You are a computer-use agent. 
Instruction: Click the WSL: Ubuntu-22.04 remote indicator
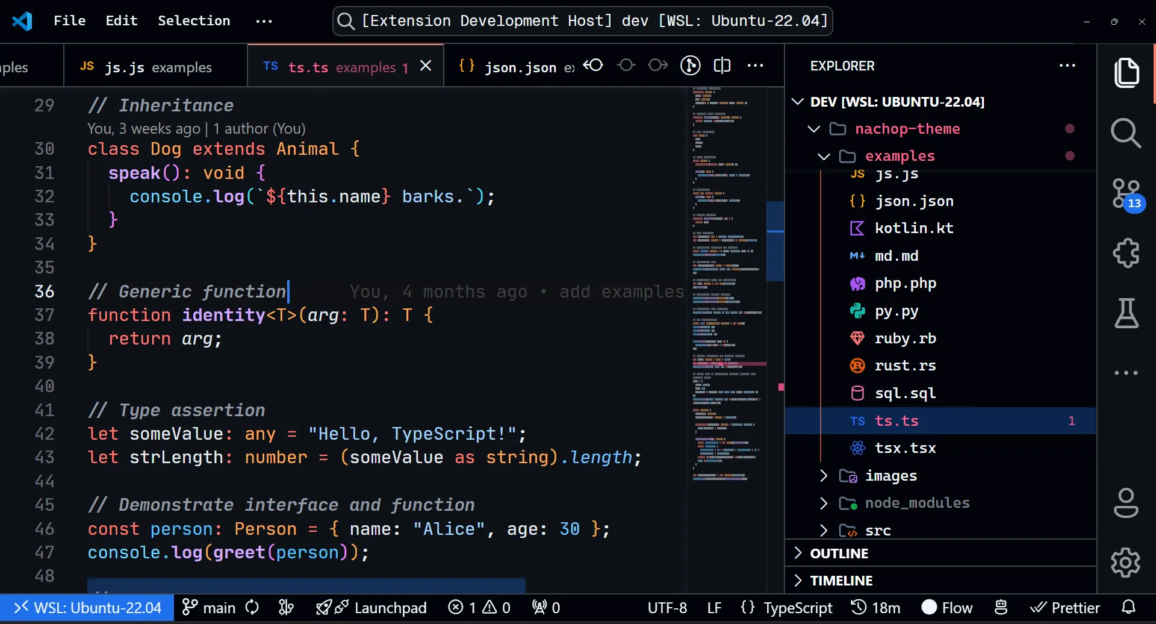pos(87,608)
